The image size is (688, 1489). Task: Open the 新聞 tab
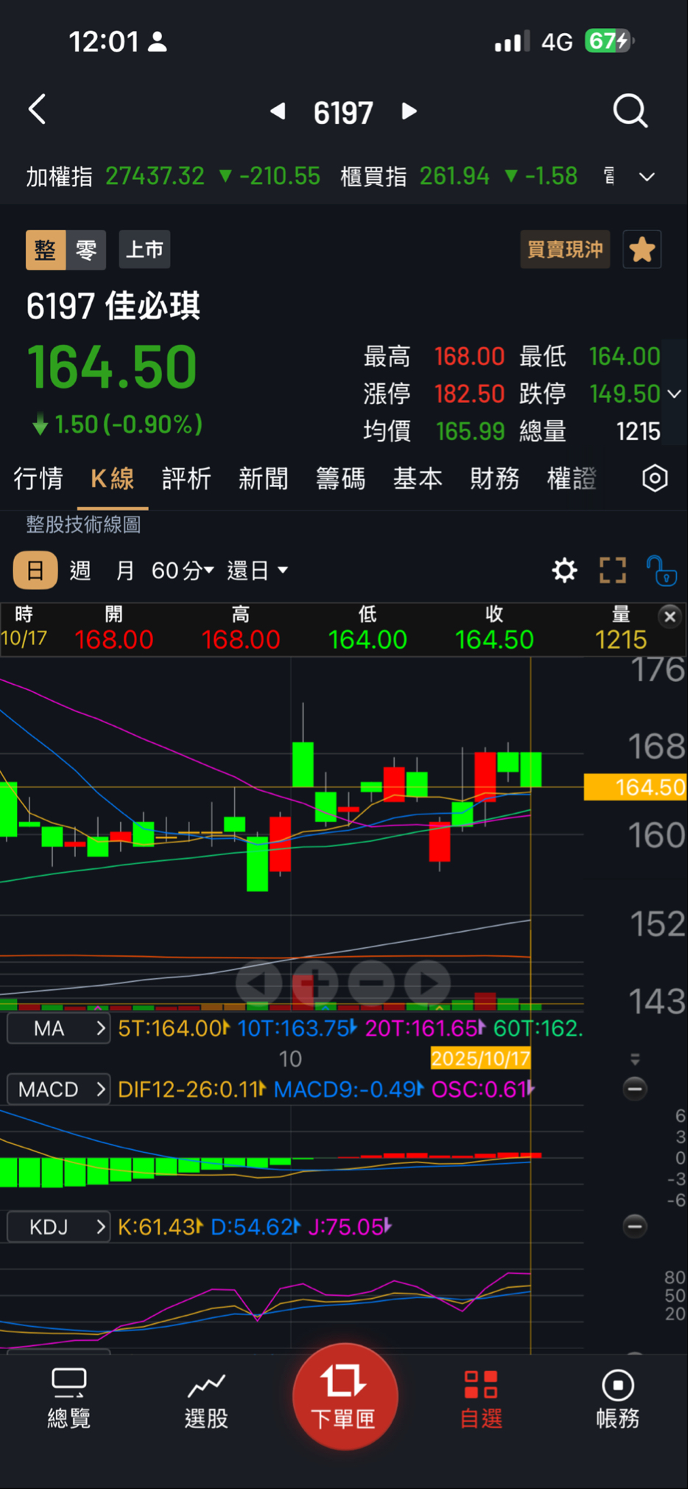pyautogui.click(x=263, y=479)
